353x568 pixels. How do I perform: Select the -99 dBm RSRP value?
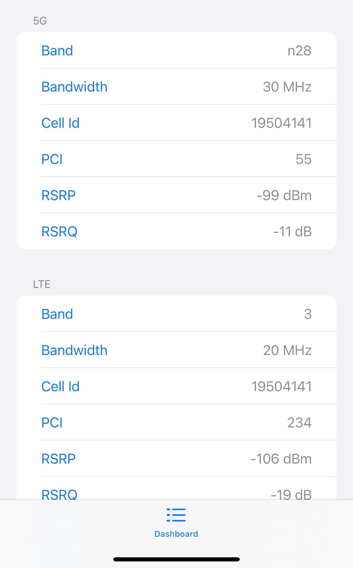(284, 195)
